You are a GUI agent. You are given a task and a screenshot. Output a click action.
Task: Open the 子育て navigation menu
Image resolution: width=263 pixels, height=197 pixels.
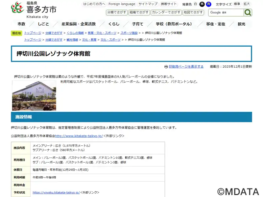coord(137,24)
